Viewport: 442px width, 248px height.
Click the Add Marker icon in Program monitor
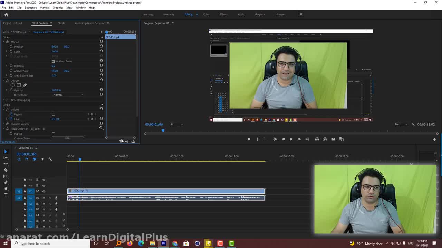coord(249,139)
